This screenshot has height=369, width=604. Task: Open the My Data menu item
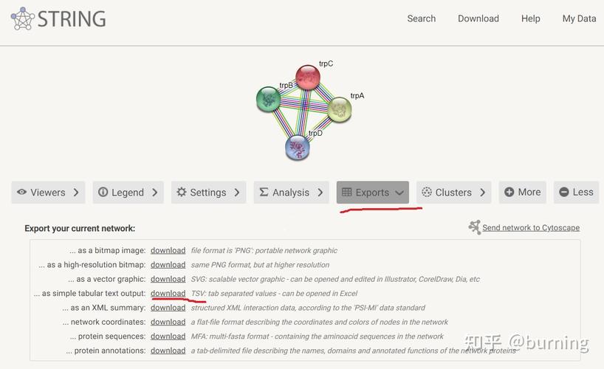point(579,18)
